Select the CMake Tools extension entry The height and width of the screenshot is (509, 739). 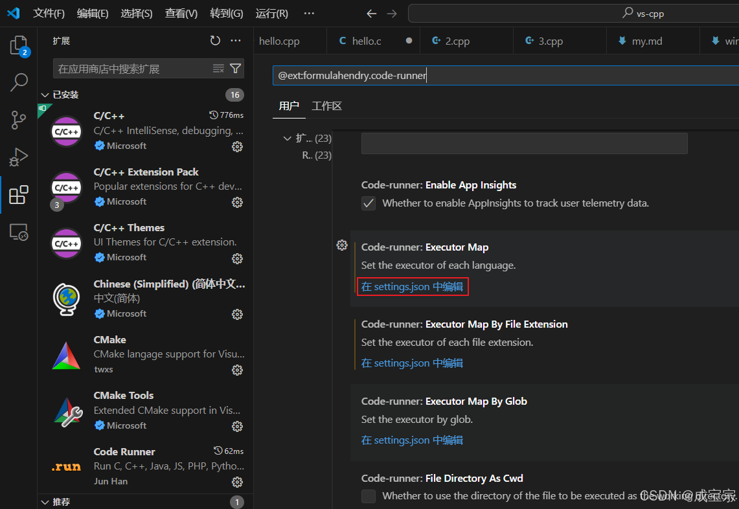pos(145,411)
